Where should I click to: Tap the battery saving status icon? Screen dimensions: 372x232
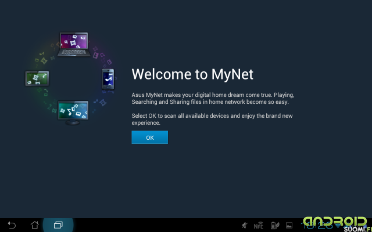(x=275, y=226)
